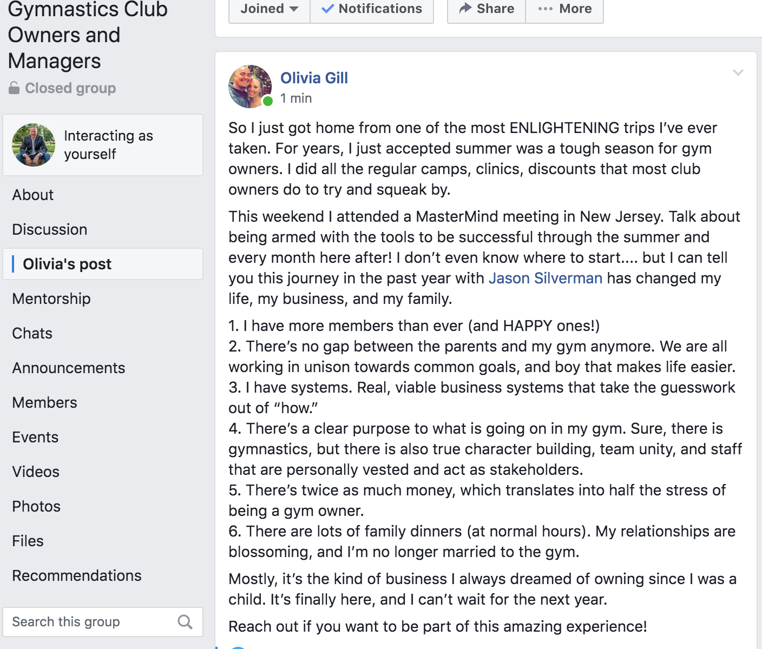Click the Interacting as yourself avatar
762x649 pixels.
pos(34,145)
